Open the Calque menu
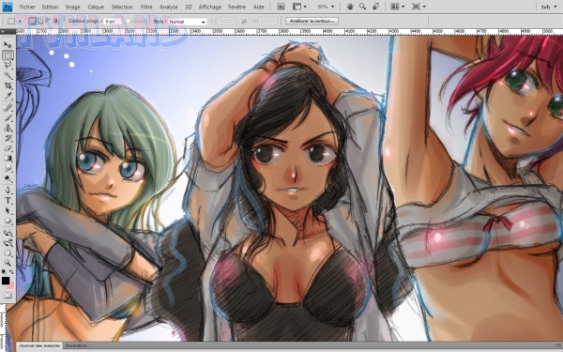Viewport: 563px width, 352px height. pos(96,7)
